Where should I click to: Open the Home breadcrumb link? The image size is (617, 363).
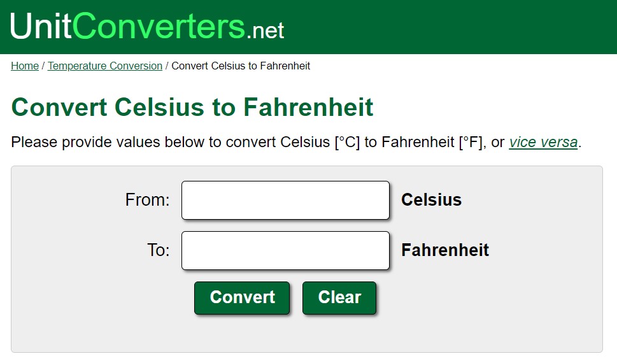click(x=25, y=66)
